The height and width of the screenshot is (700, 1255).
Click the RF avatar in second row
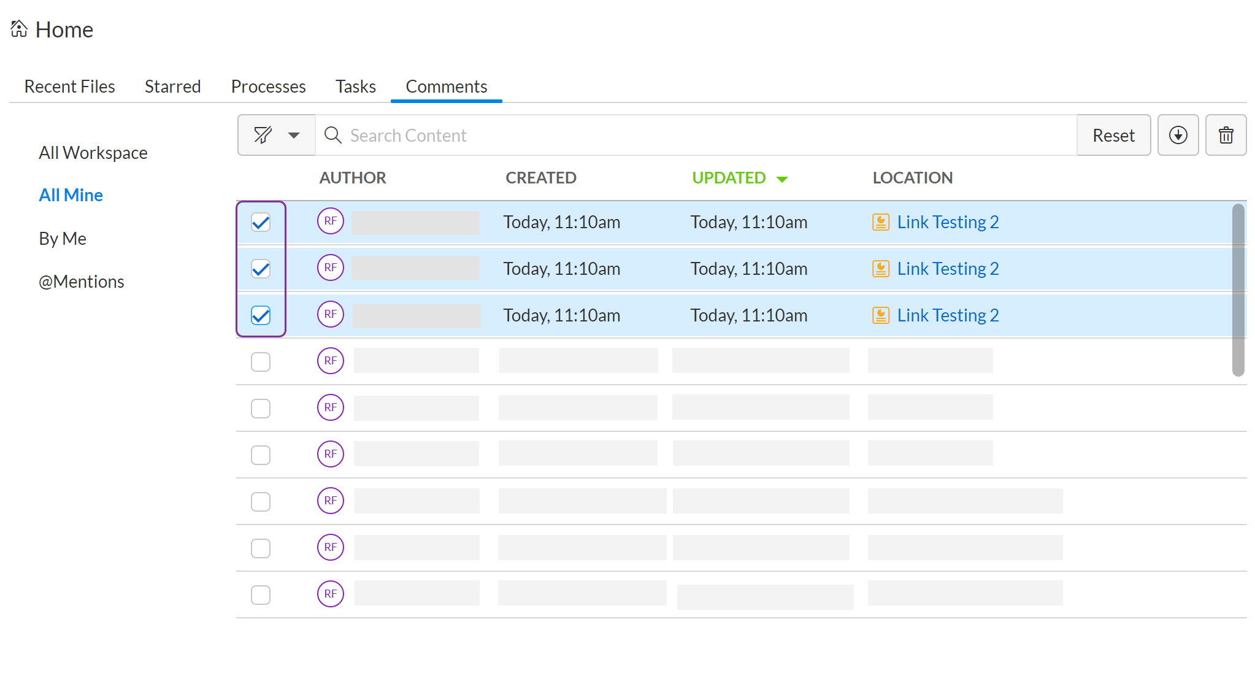tap(331, 267)
